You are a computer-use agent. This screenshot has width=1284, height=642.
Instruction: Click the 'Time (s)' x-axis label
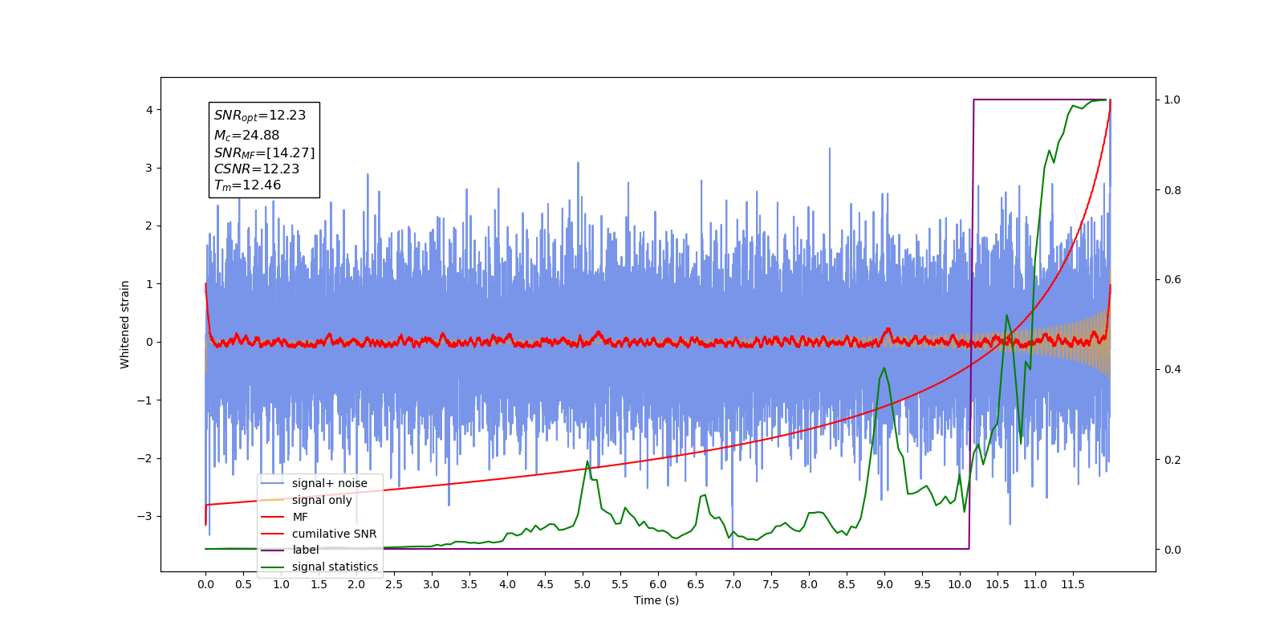click(x=656, y=600)
